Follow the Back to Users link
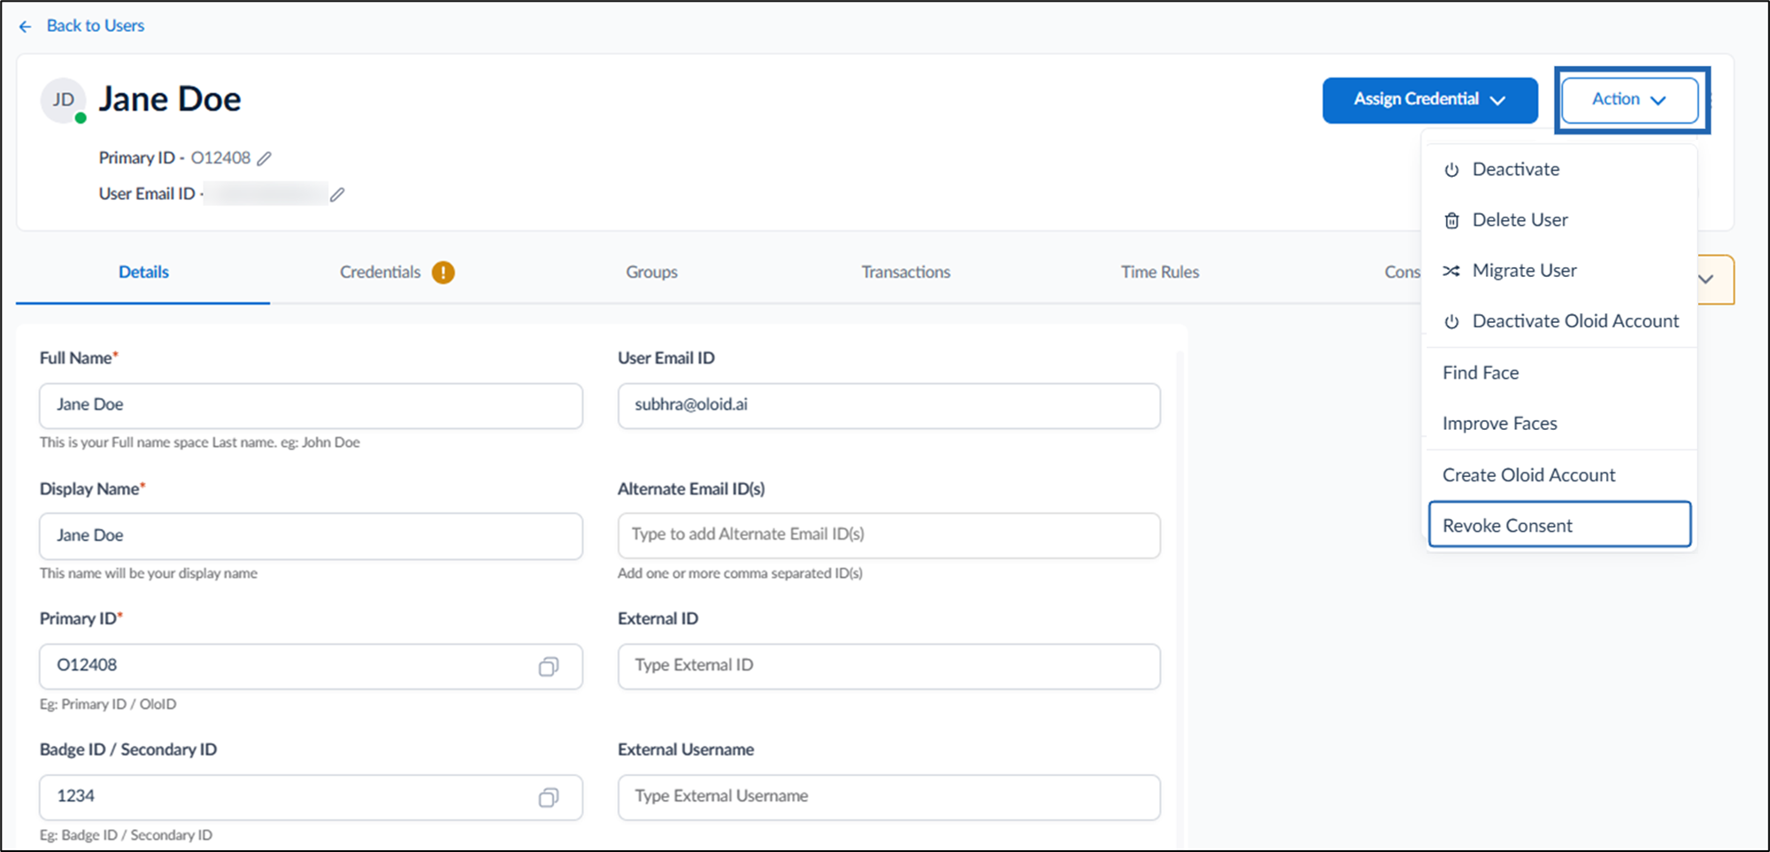Screen dimensions: 1770x852 coord(96,27)
